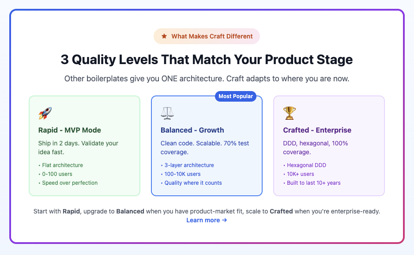Click the Hexagonal DDD bullet item

click(x=305, y=165)
